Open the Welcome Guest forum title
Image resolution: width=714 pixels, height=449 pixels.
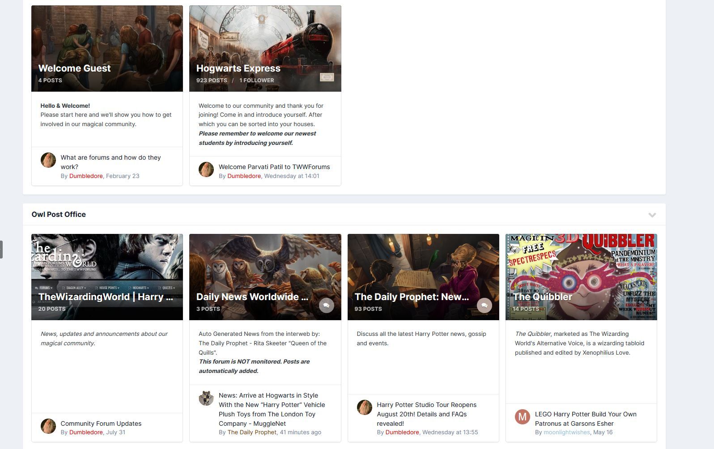[74, 68]
